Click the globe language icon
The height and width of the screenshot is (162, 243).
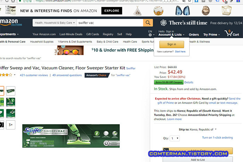(x=150, y=35)
